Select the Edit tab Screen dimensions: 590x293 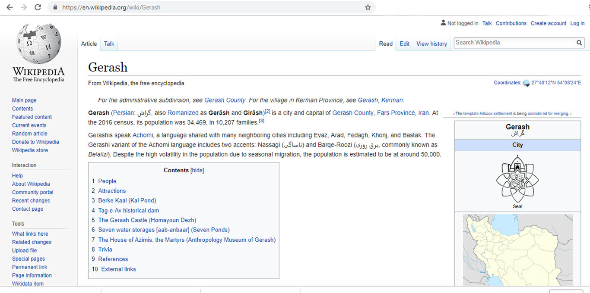coord(404,44)
